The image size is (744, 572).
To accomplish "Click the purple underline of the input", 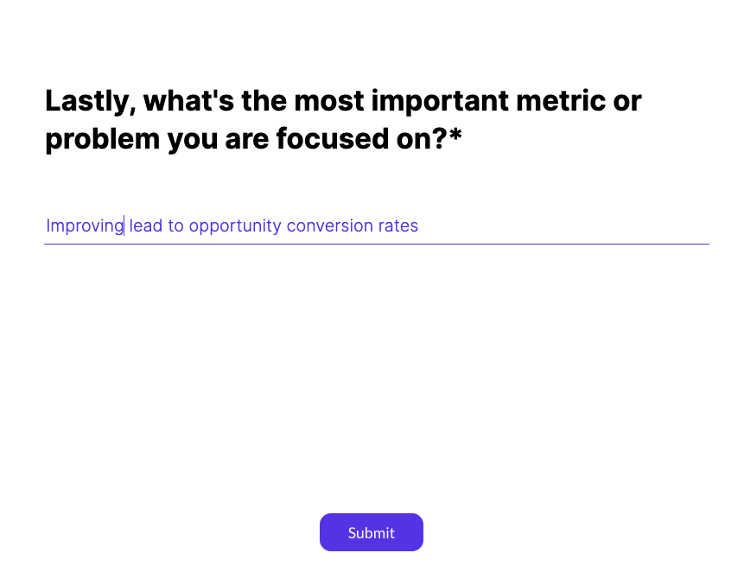I will [x=376, y=245].
